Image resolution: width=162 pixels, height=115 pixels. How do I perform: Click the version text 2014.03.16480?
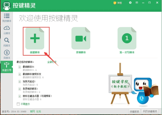[x=19, y=111]
